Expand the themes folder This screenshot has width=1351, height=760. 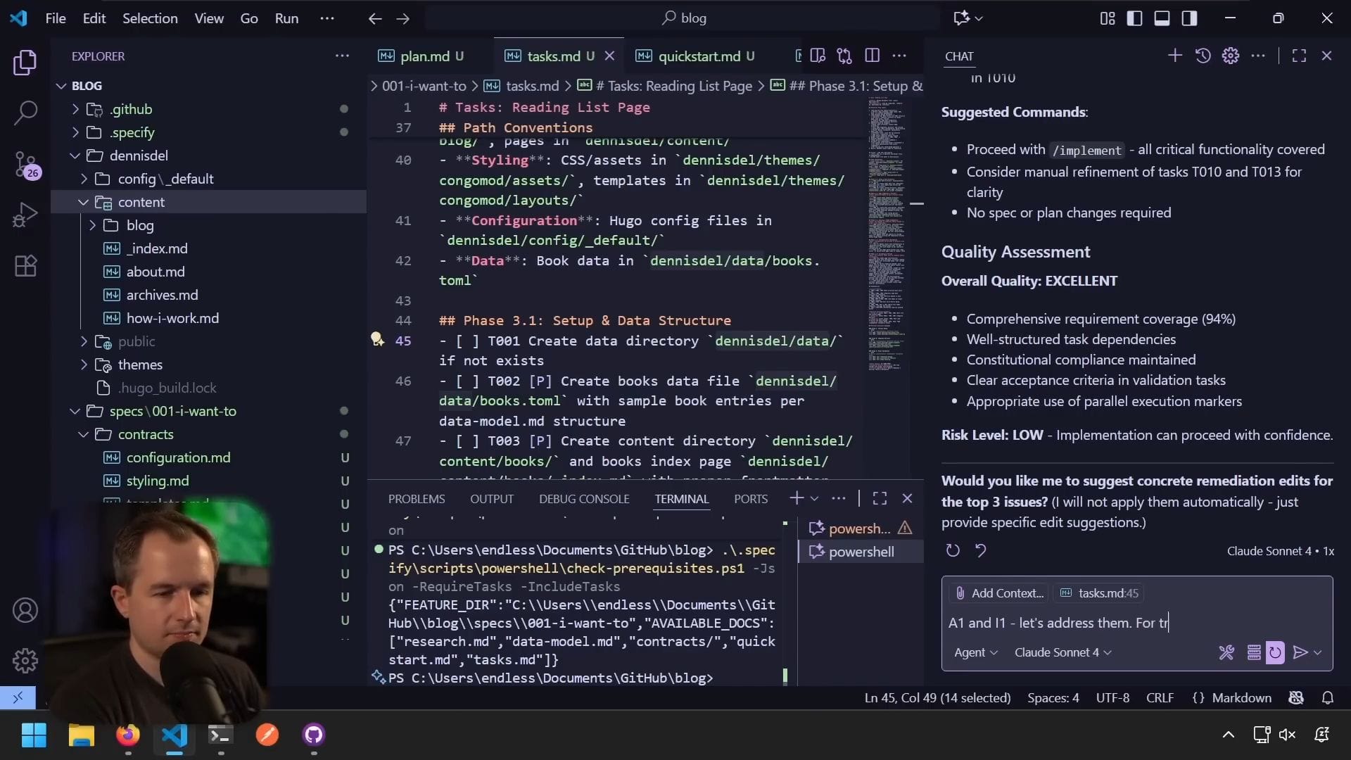click(140, 365)
